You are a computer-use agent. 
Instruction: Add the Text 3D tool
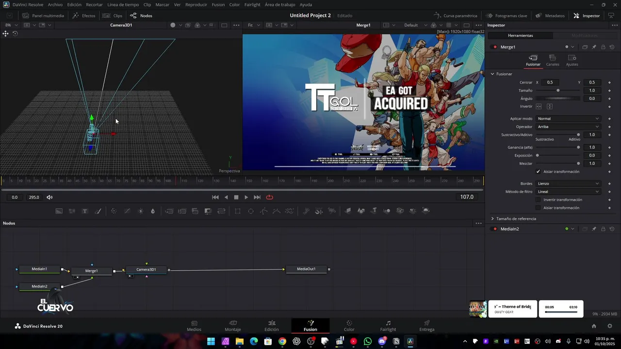click(374, 211)
